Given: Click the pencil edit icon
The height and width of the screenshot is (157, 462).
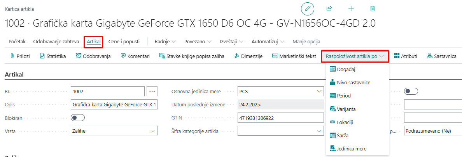Looking at the screenshot, I should pyautogui.click(x=307, y=9).
